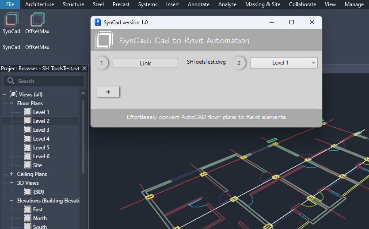The image size is (369, 229).
Task: Expand the Ceiling Plans node
Action: click(11, 174)
